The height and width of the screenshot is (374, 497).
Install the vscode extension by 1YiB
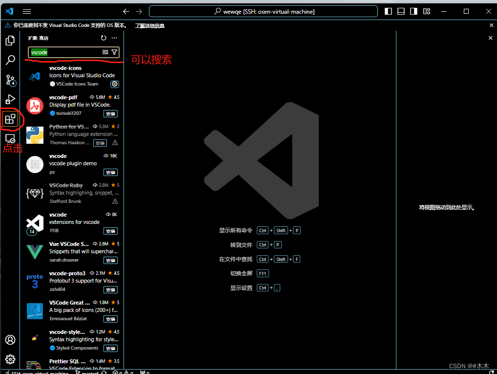click(110, 231)
